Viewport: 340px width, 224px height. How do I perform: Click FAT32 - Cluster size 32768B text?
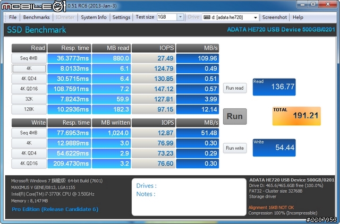[x=276, y=191]
